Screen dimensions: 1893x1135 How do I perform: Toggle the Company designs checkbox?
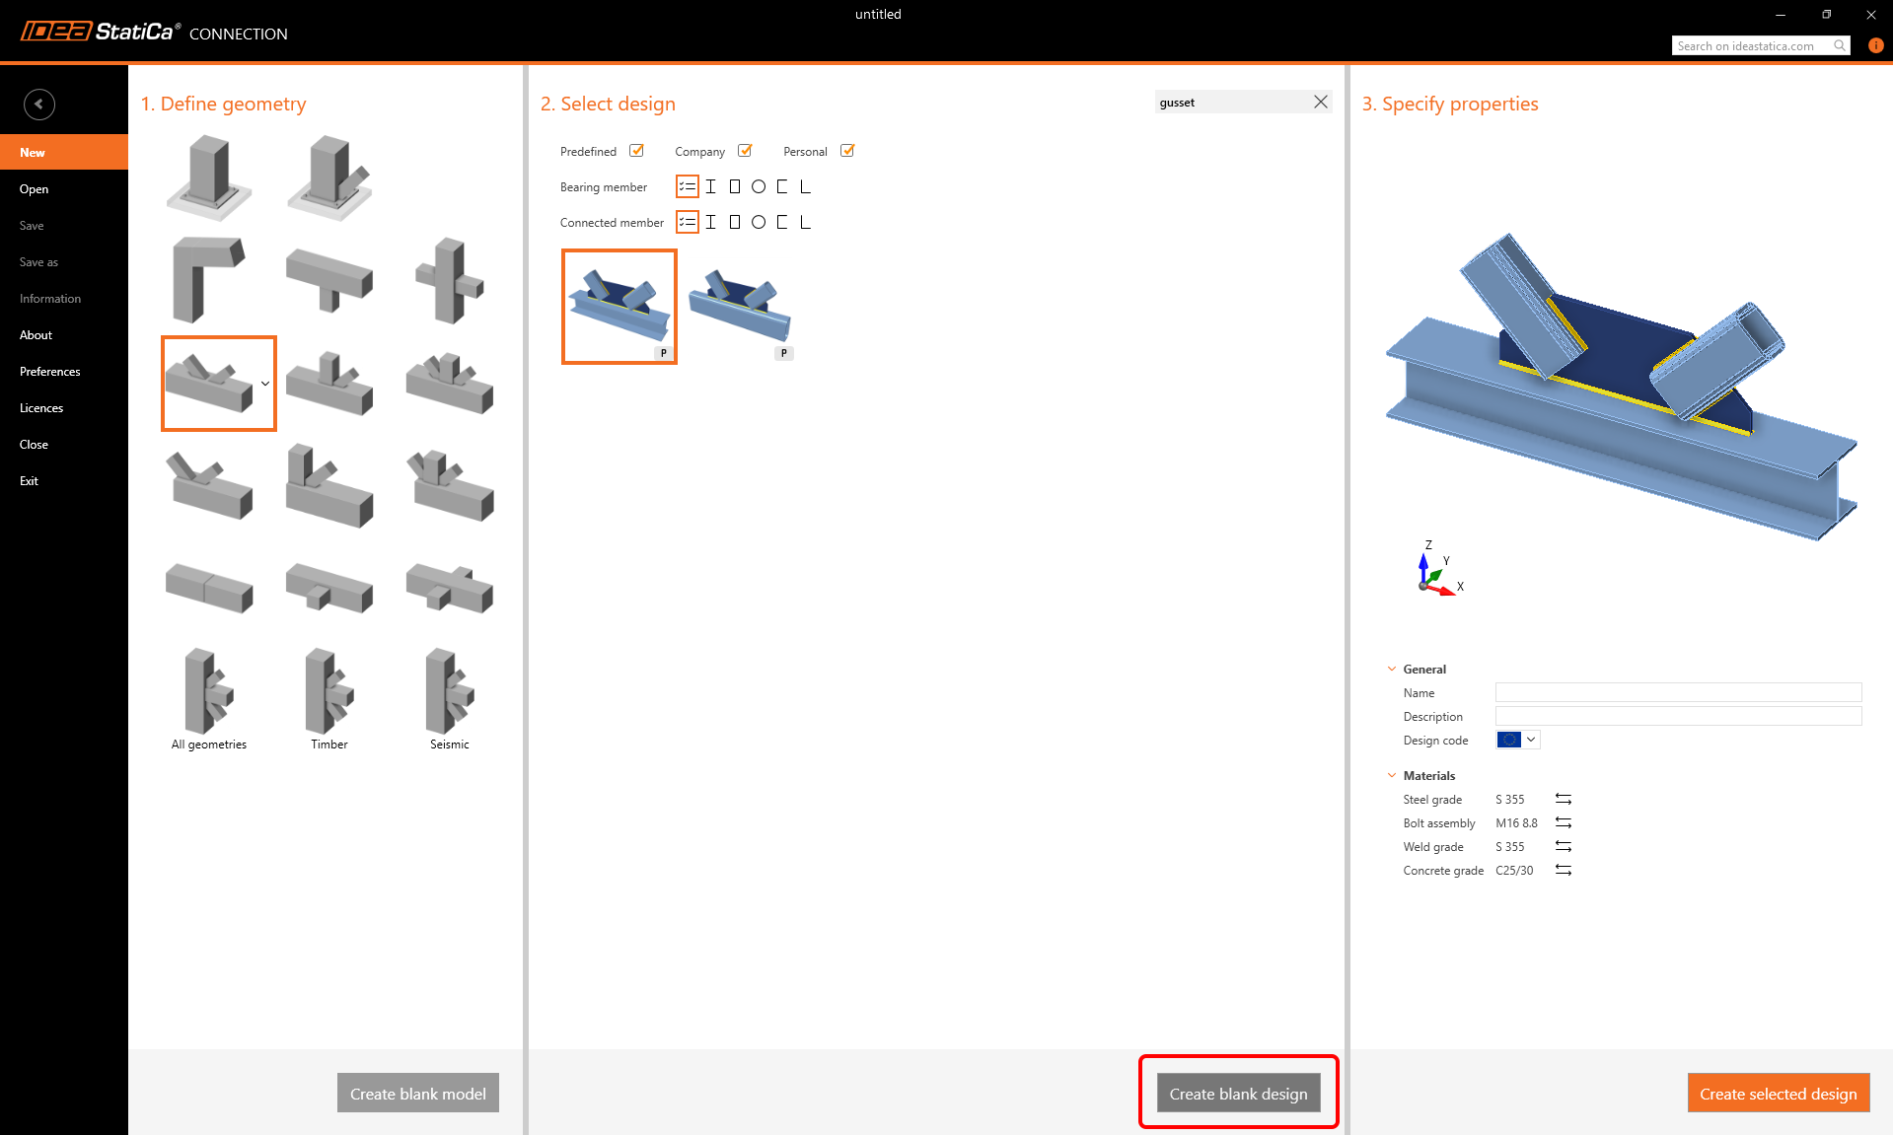[745, 151]
